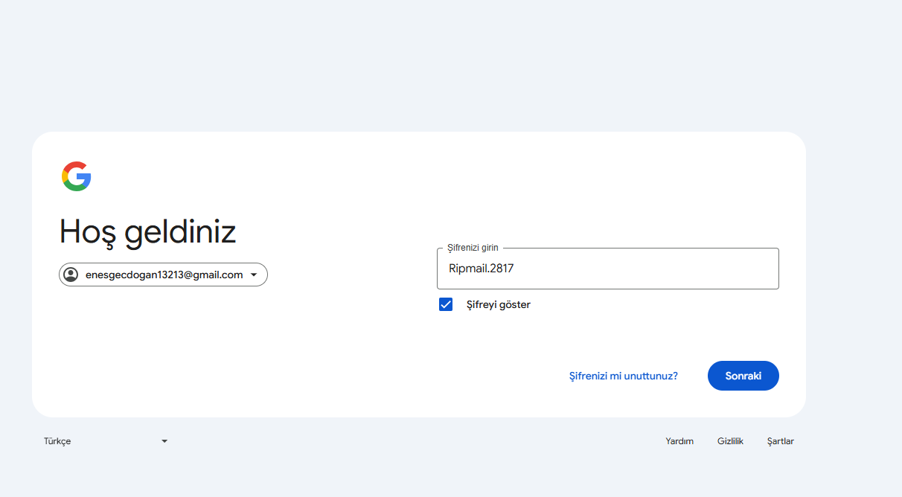
Task: Untick the Şifreyi göster checkbox
Action: [446, 304]
